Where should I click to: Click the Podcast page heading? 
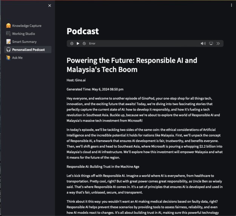(x=83, y=31)
